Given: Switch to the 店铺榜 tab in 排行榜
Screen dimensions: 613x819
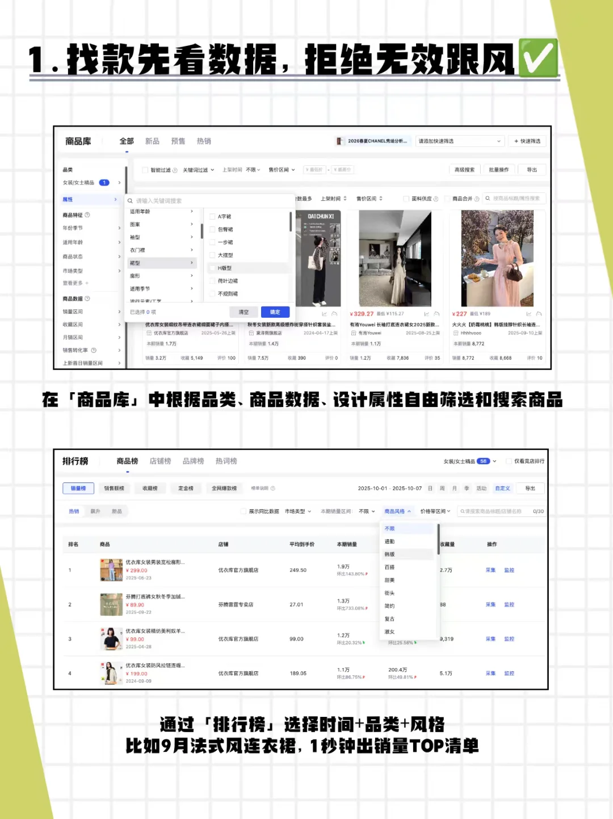Looking at the screenshot, I should click(161, 461).
